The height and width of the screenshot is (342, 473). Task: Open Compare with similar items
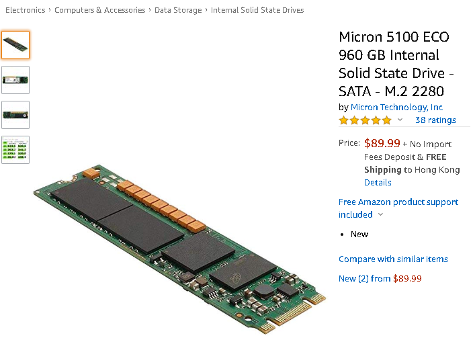[x=393, y=259]
